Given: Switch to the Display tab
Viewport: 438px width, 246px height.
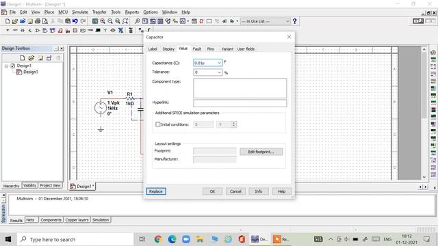Looking at the screenshot, I should (x=168, y=49).
